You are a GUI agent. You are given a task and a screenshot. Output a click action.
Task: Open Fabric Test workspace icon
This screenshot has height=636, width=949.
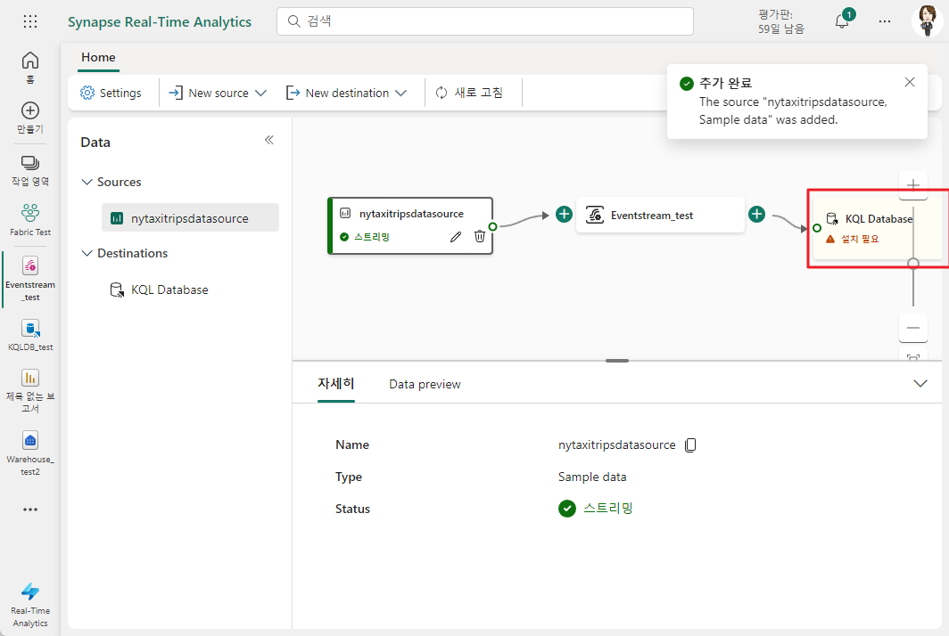tap(30, 219)
